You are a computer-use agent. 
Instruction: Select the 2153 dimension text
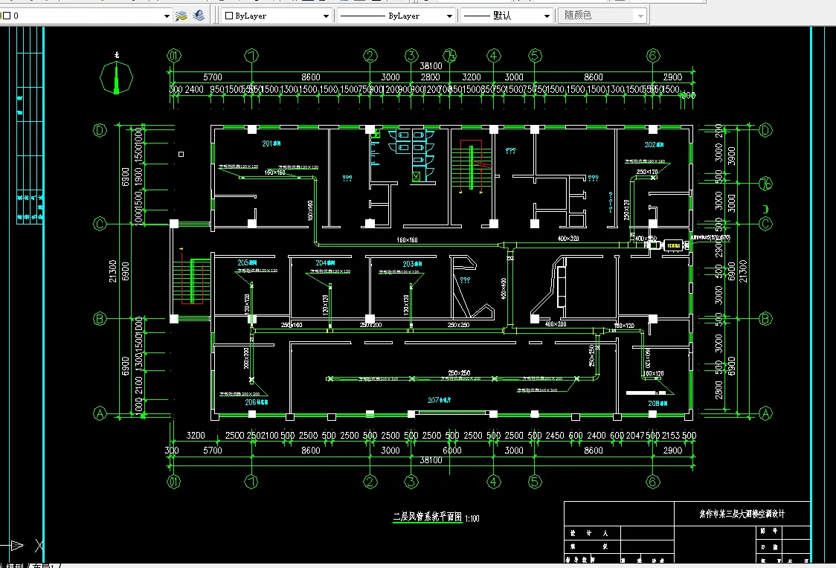pos(671,436)
